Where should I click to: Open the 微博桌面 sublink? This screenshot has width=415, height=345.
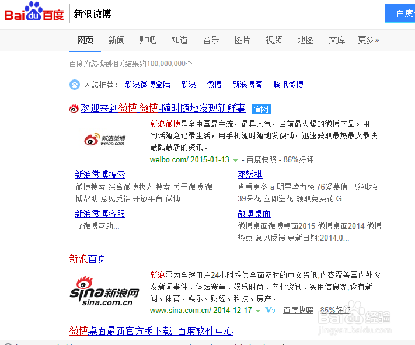click(254, 214)
